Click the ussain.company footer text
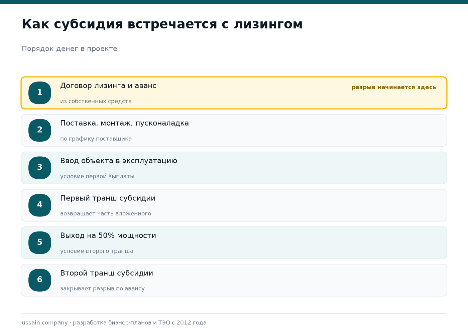 pos(114,323)
